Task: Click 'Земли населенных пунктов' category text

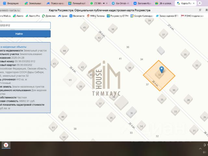Action: pyautogui.click(x=28, y=87)
